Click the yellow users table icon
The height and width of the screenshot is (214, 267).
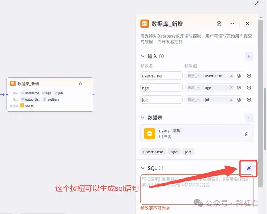tap(149, 133)
